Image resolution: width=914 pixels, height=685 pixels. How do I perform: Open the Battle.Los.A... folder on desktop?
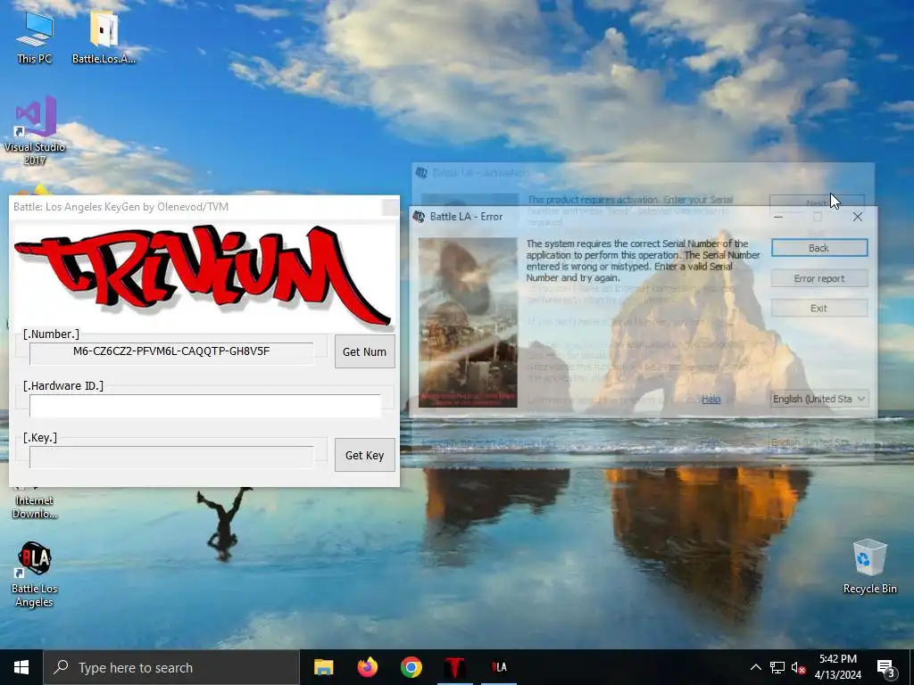click(104, 37)
